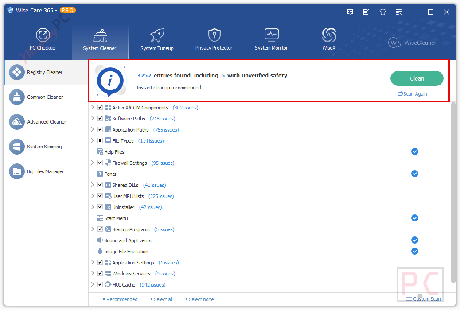The image size is (460, 310).
Task: Expand User MRU Lists issues
Action: tap(93, 196)
